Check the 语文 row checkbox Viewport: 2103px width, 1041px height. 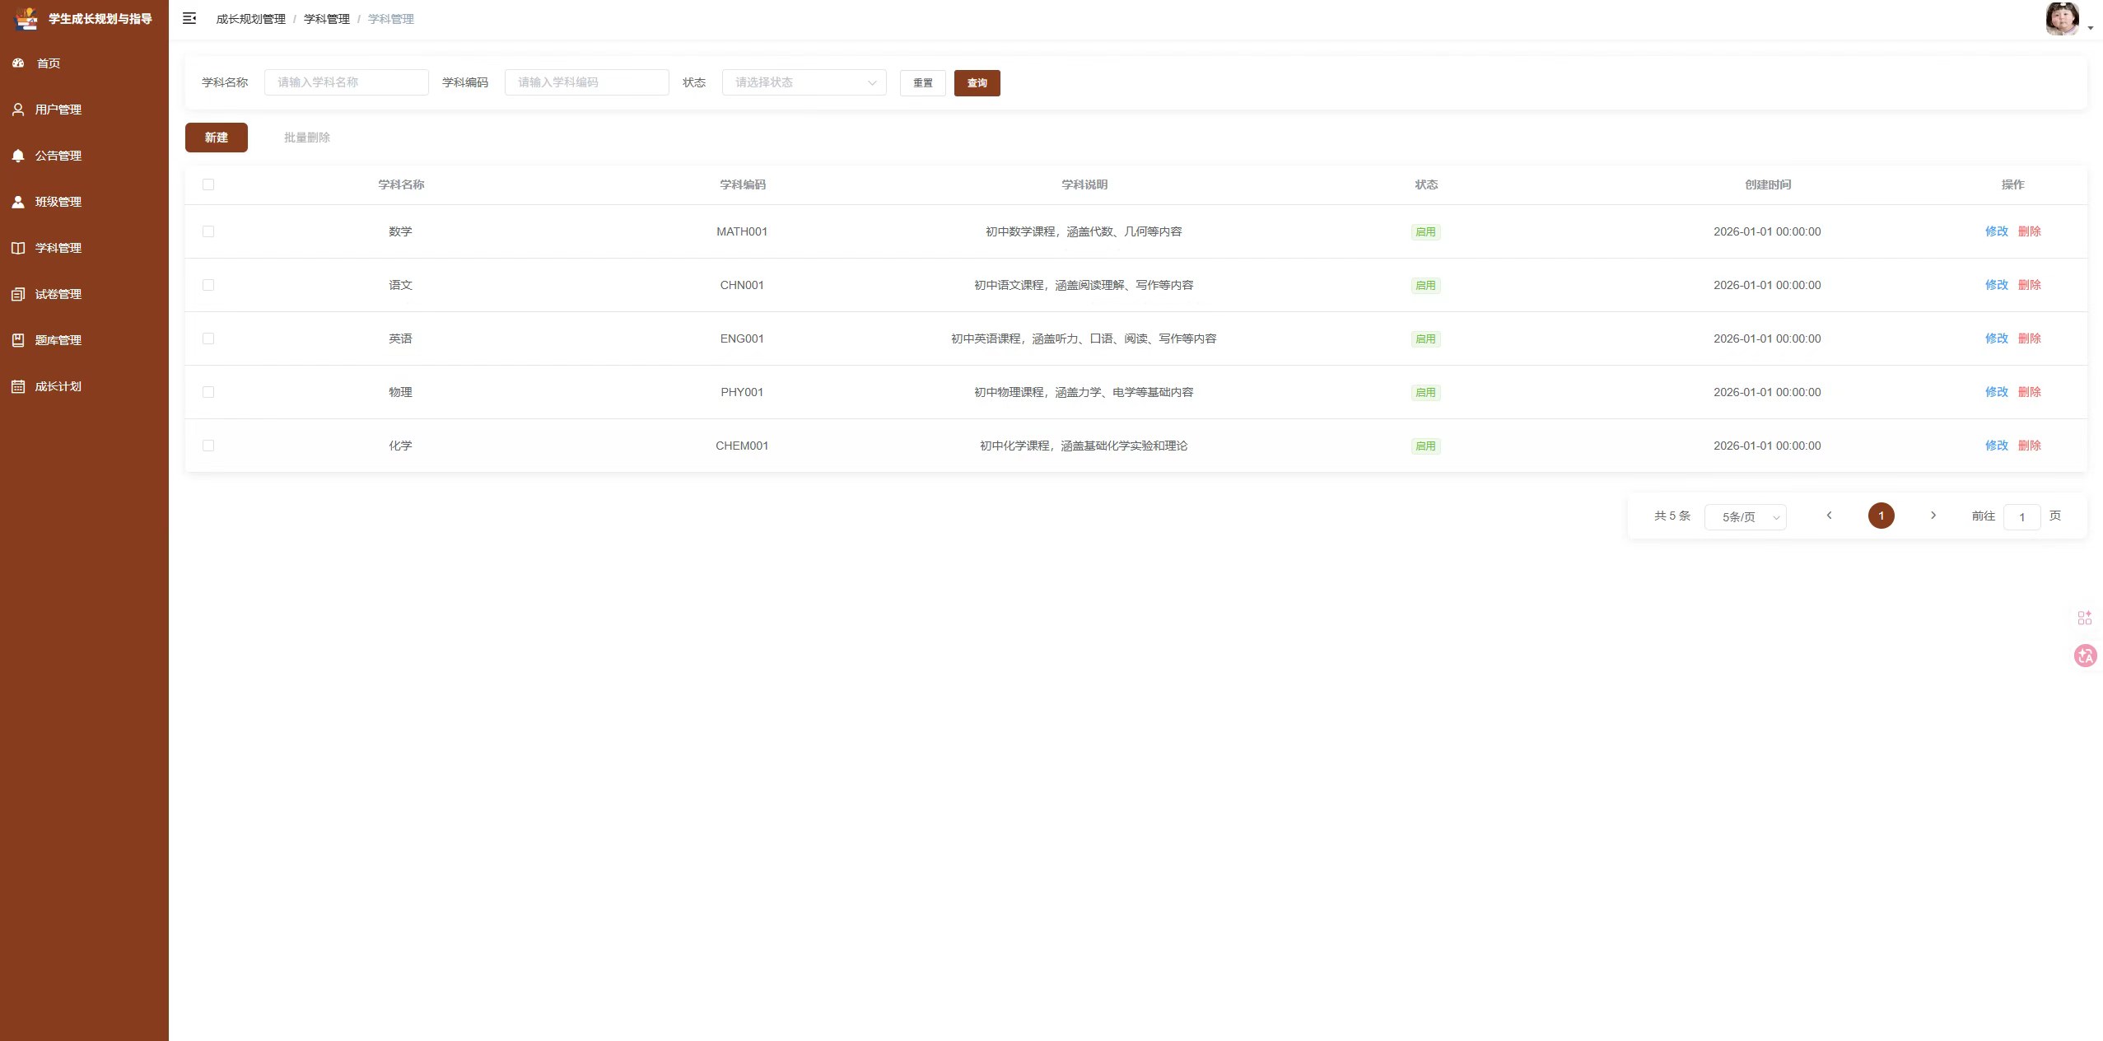coord(208,285)
